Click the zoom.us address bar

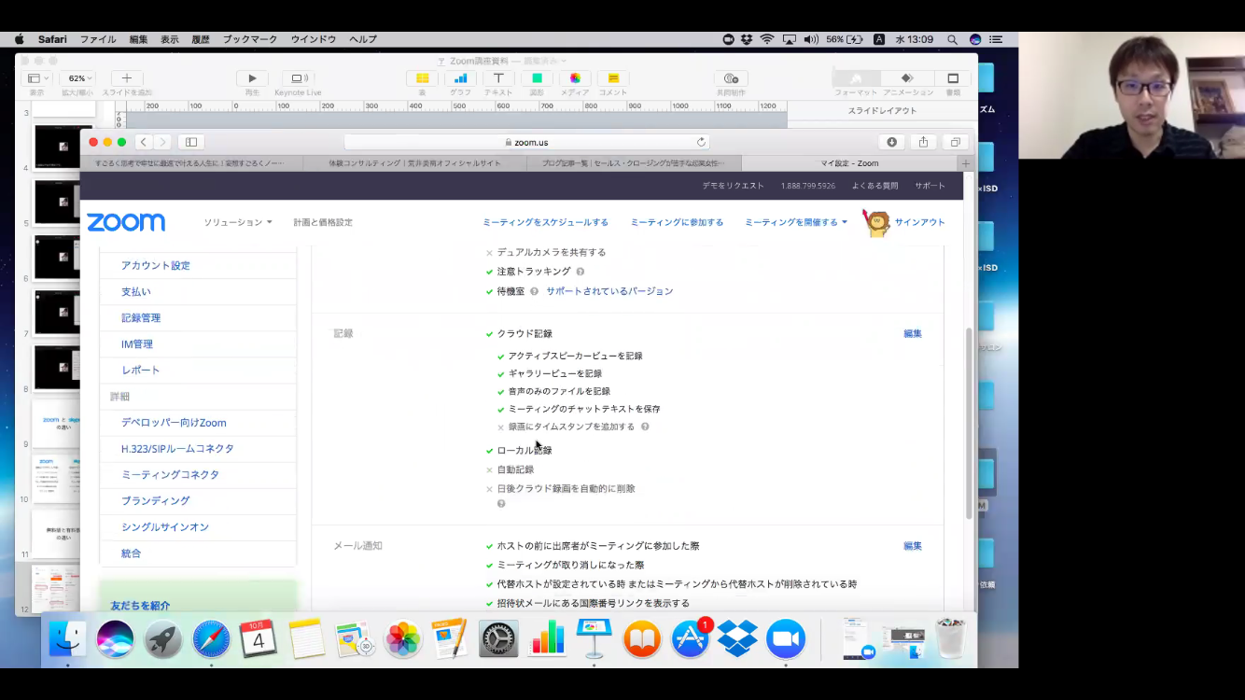pyautogui.click(x=526, y=142)
